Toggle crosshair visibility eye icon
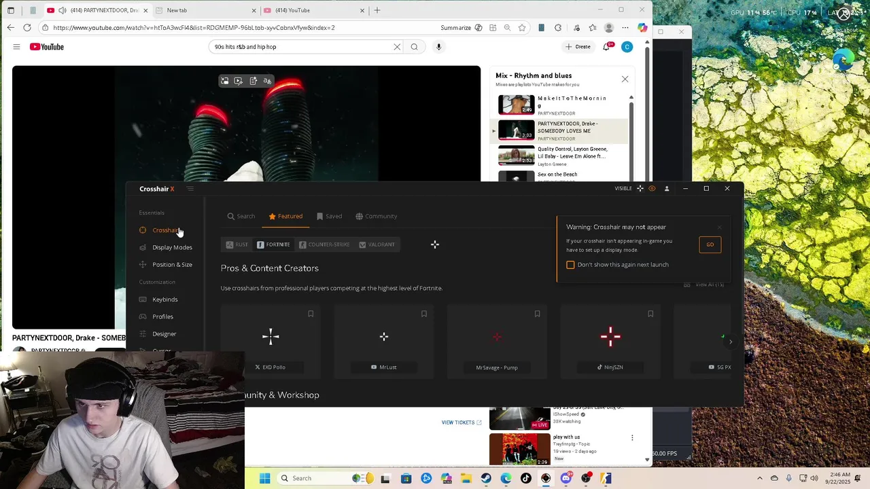The width and height of the screenshot is (870, 489). coord(652,188)
